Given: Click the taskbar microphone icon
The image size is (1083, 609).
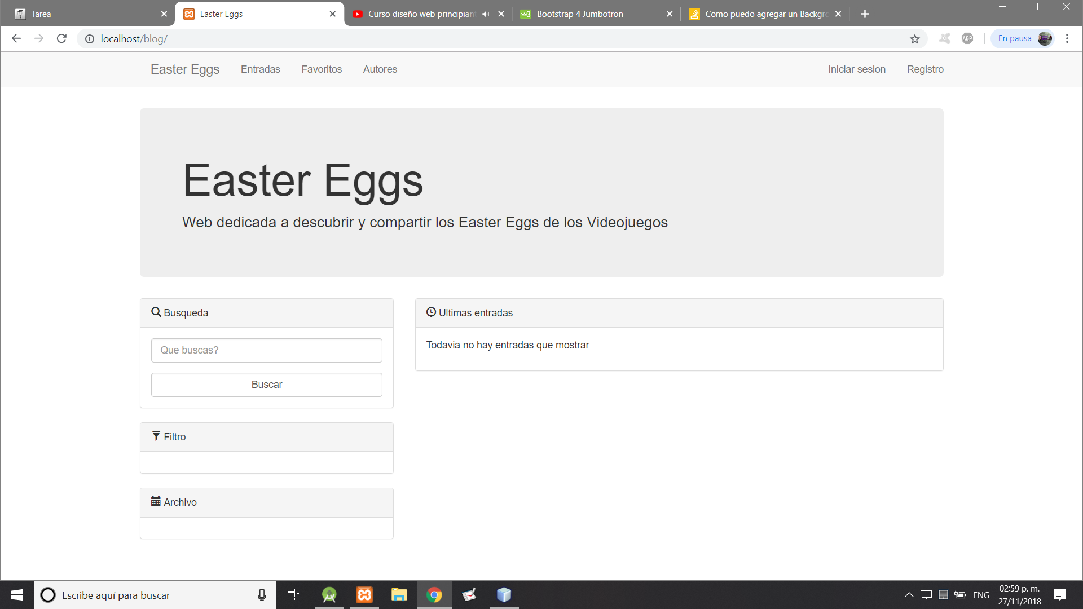Looking at the screenshot, I should pyautogui.click(x=262, y=595).
